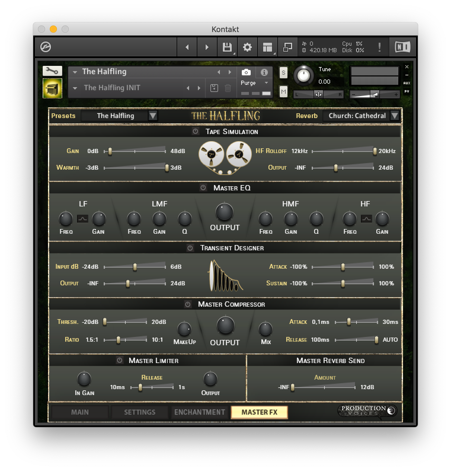Toggle Tape Simulation power button
The height and width of the screenshot is (471, 451).
point(195,131)
